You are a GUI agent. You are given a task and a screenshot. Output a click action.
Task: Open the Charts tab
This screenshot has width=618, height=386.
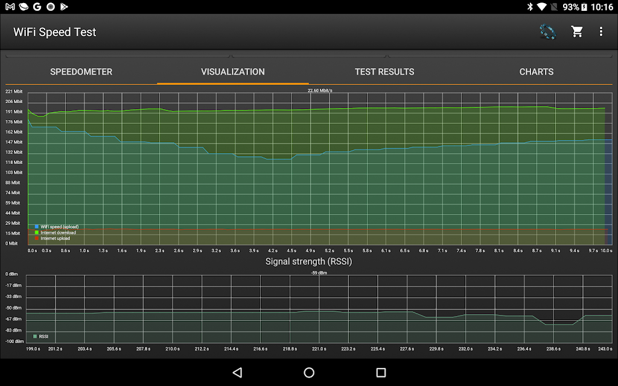[x=536, y=72]
